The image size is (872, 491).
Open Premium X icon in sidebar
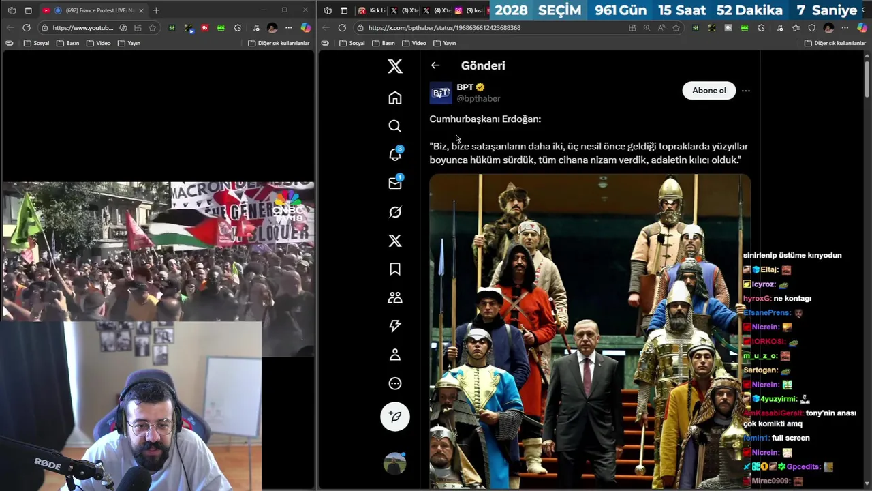(x=395, y=241)
